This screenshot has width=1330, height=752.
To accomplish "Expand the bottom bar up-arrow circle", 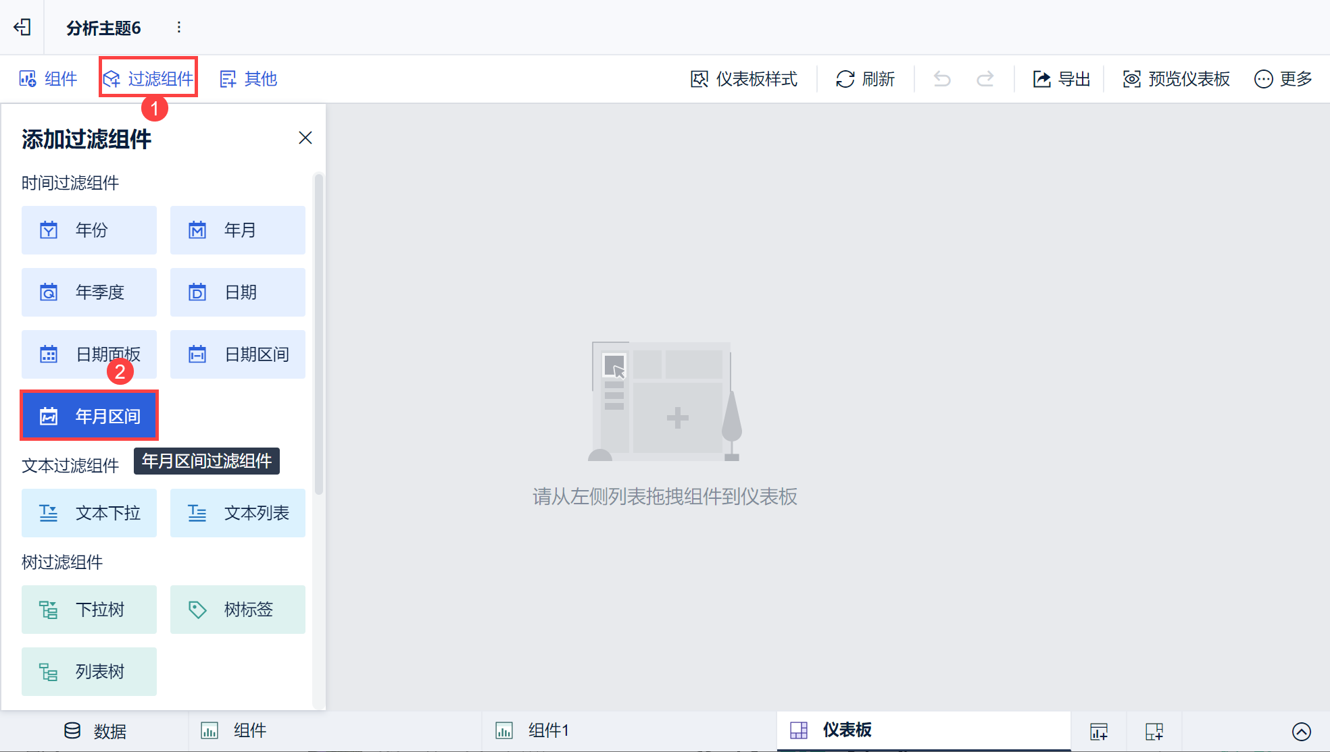I will 1301,731.
